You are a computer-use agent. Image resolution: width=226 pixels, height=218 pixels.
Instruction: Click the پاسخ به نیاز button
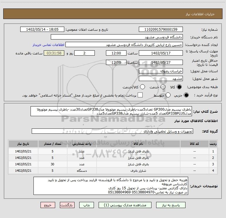[171, 205]
